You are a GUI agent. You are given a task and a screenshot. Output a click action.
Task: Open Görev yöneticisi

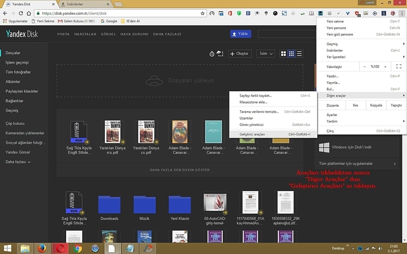[x=273, y=124]
